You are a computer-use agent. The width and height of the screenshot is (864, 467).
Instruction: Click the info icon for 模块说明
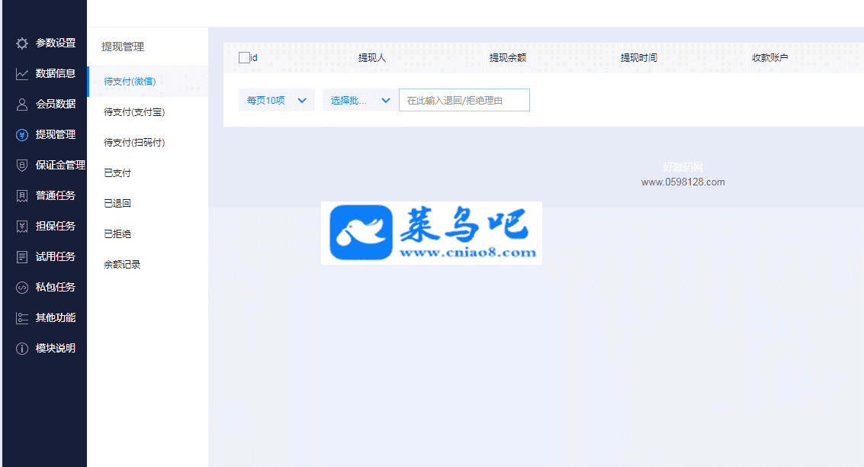coord(22,349)
